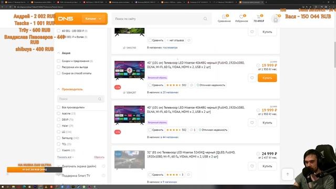Open a new browser tab with plus
This screenshot has height=189, width=336.
point(266,2)
